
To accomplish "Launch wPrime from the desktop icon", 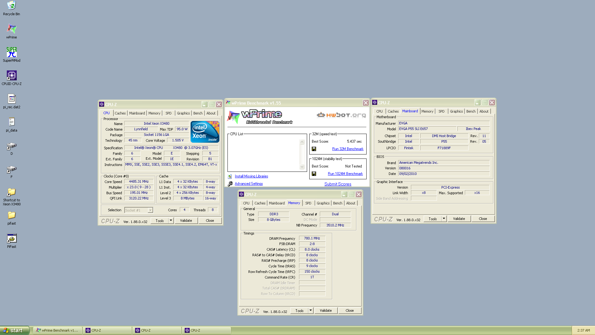I will point(11,29).
